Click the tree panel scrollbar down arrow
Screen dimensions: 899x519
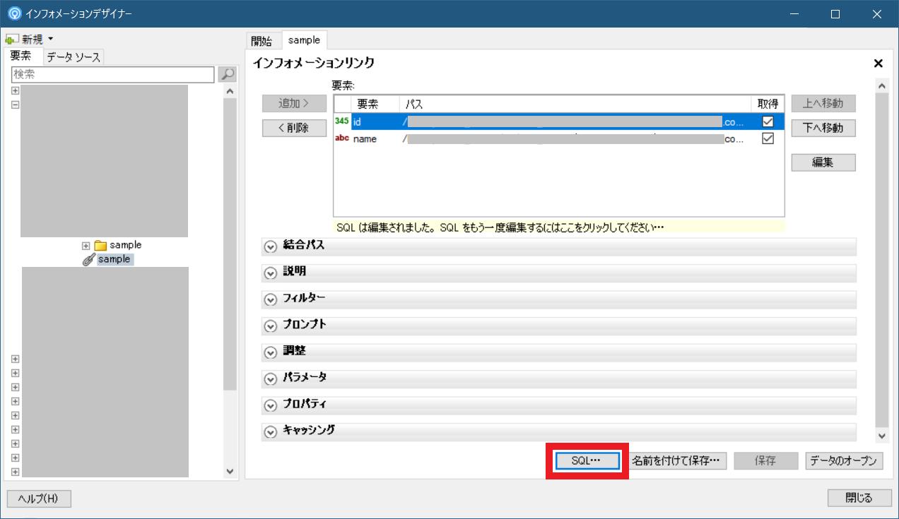(230, 472)
